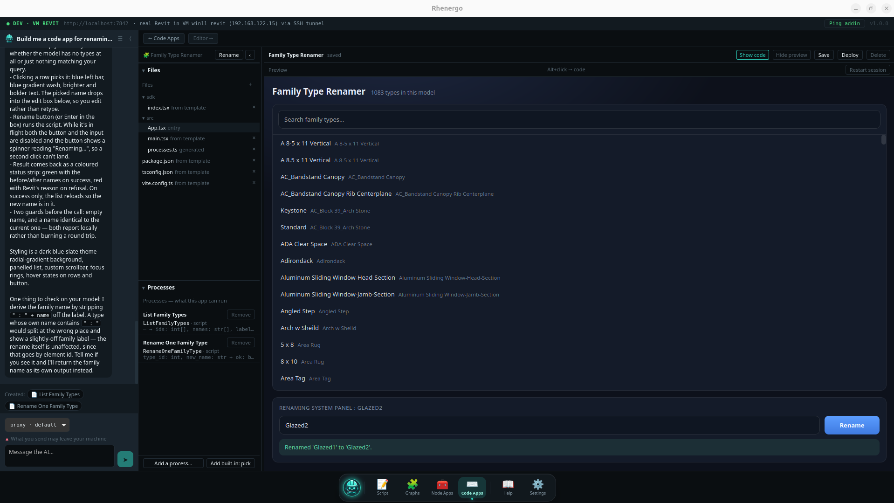Open Settings gear in the dock
The image size is (894, 503).
pyautogui.click(x=537, y=487)
